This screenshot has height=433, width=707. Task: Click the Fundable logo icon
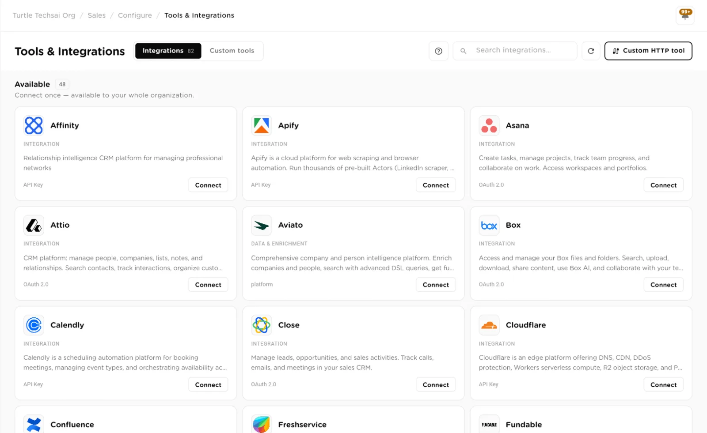coord(489,424)
